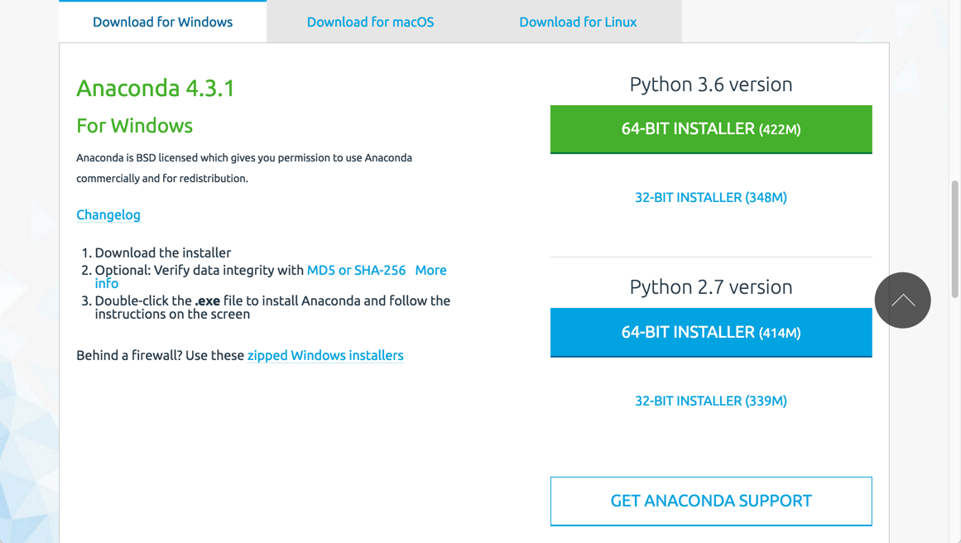This screenshot has height=543, width=961.
Task: Click the Python 2.7 version heading
Action: (711, 287)
